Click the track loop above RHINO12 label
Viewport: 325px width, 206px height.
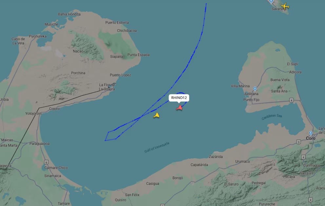tap(181, 93)
